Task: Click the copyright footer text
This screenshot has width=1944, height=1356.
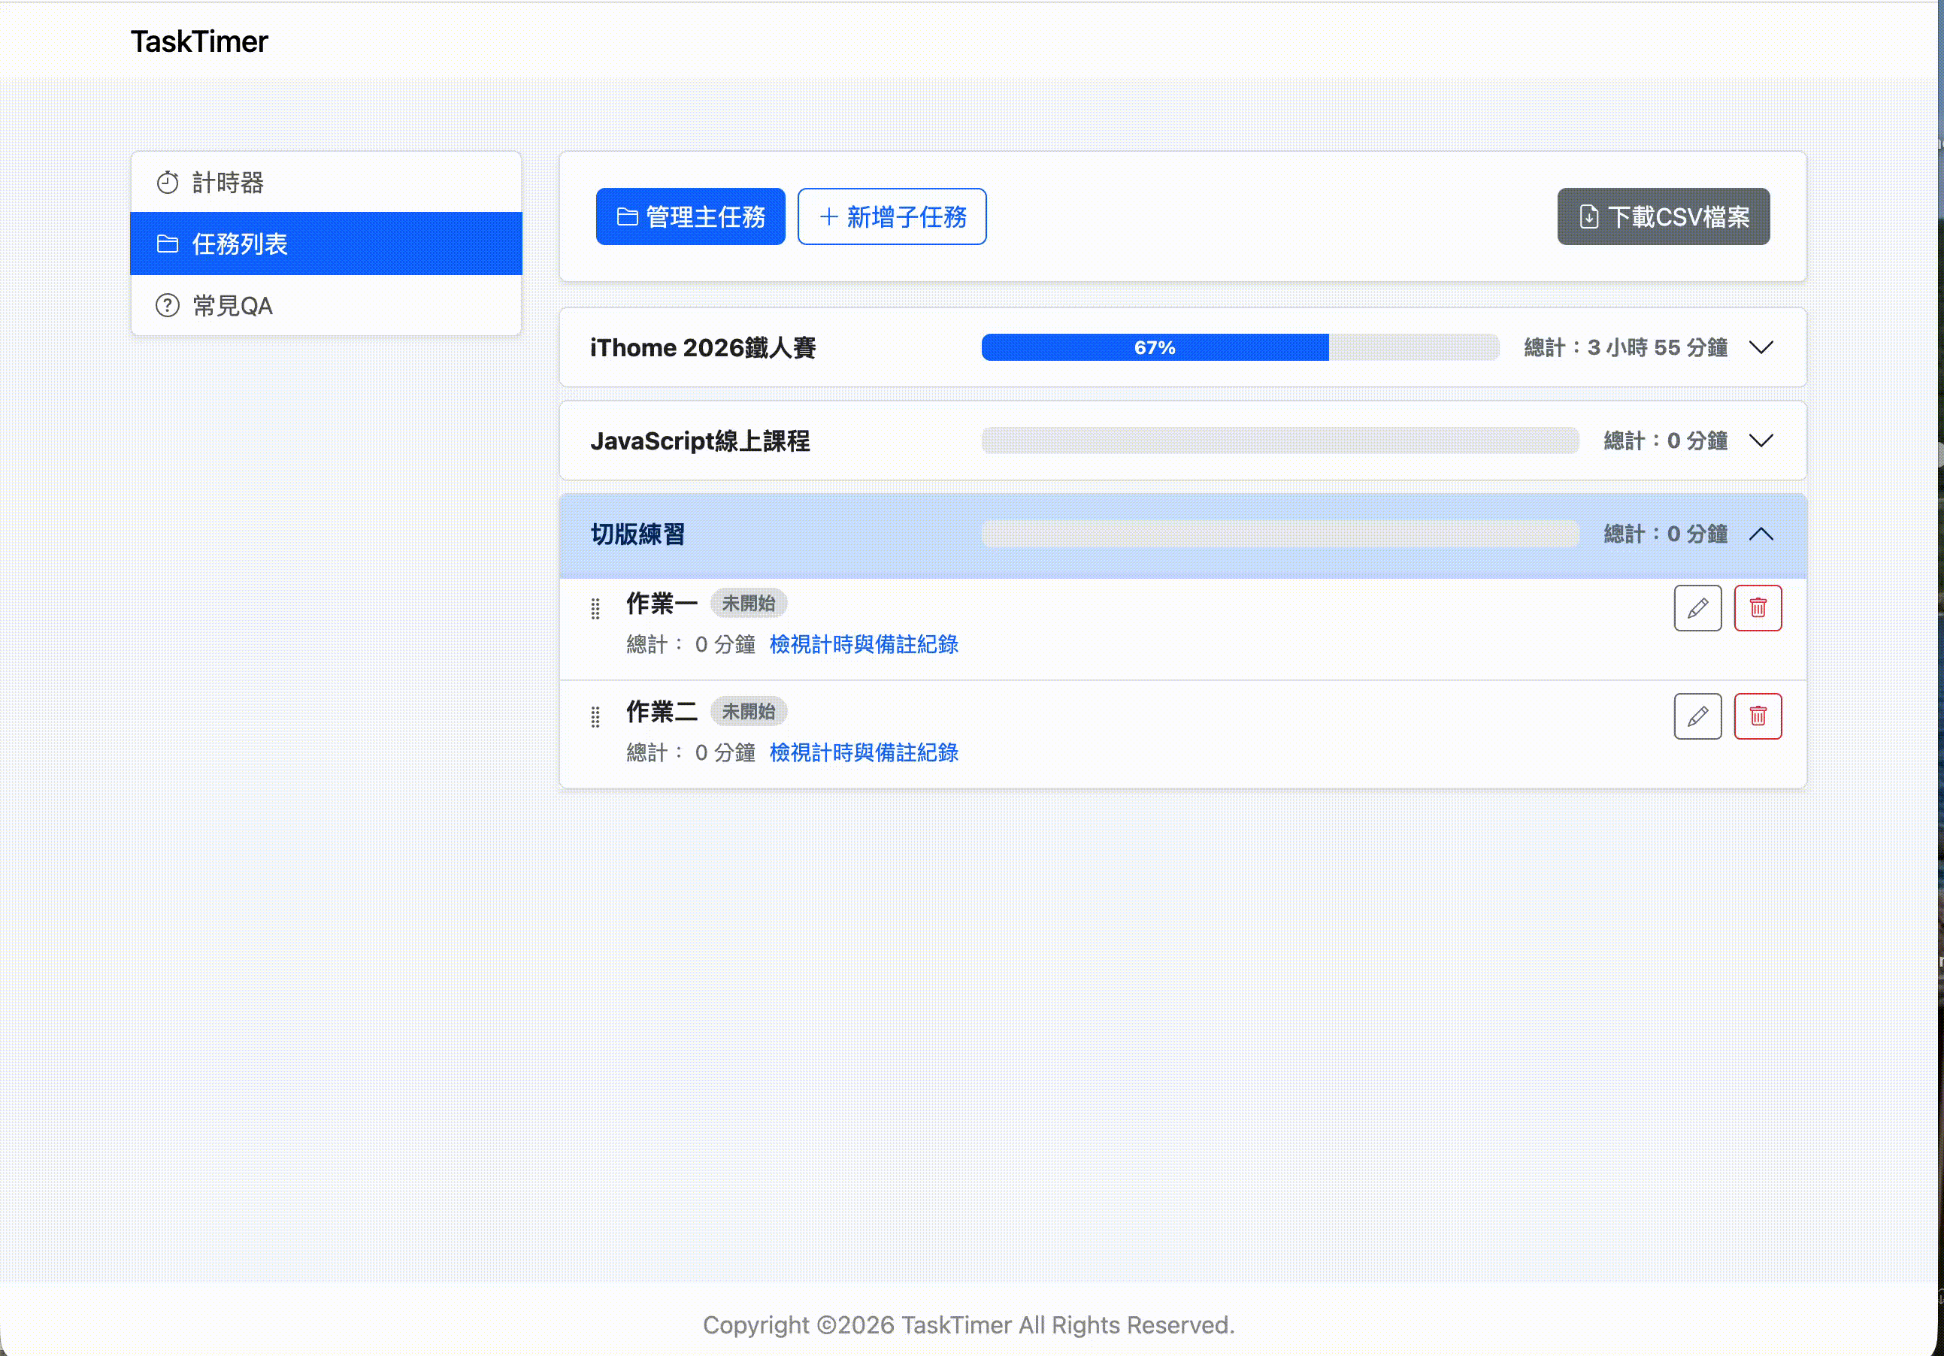Action: point(968,1324)
